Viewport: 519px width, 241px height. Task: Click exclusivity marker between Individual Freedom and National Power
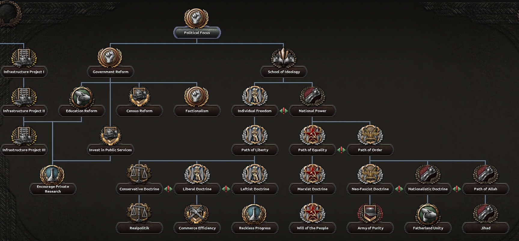tap(283, 111)
